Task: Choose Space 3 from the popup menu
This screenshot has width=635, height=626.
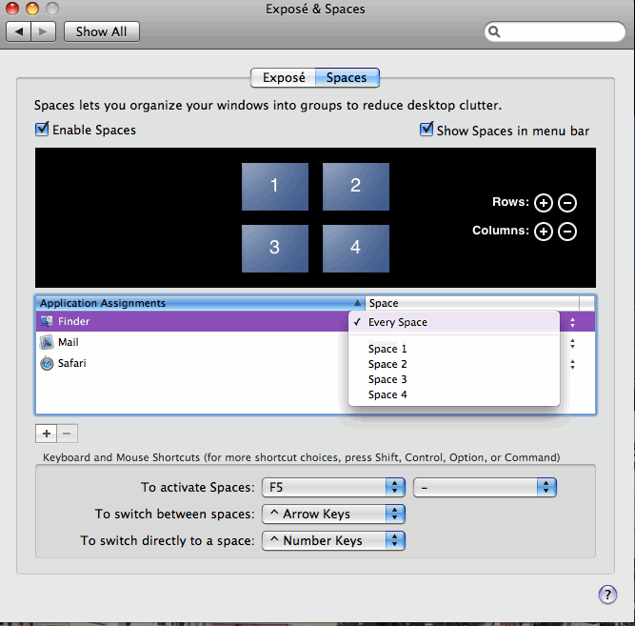Action: (x=454, y=380)
